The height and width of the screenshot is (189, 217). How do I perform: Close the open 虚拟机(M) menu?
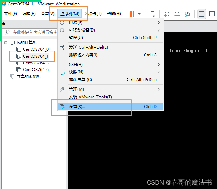69,14
